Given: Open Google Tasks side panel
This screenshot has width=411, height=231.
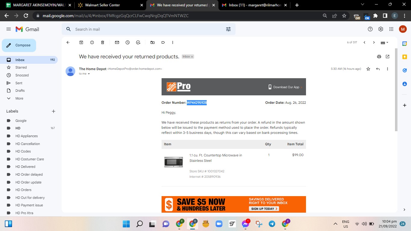Looking at the screenshot, I should click(x=405, y=70).
